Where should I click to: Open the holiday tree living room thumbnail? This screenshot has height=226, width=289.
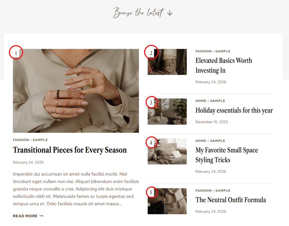click(x=167, y=112)
